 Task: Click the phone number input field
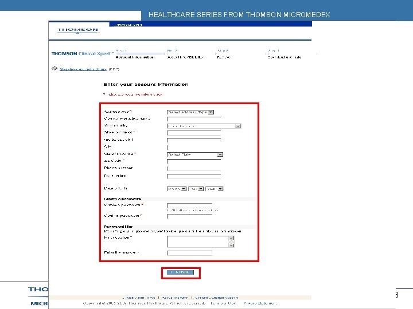pos(194,168)
